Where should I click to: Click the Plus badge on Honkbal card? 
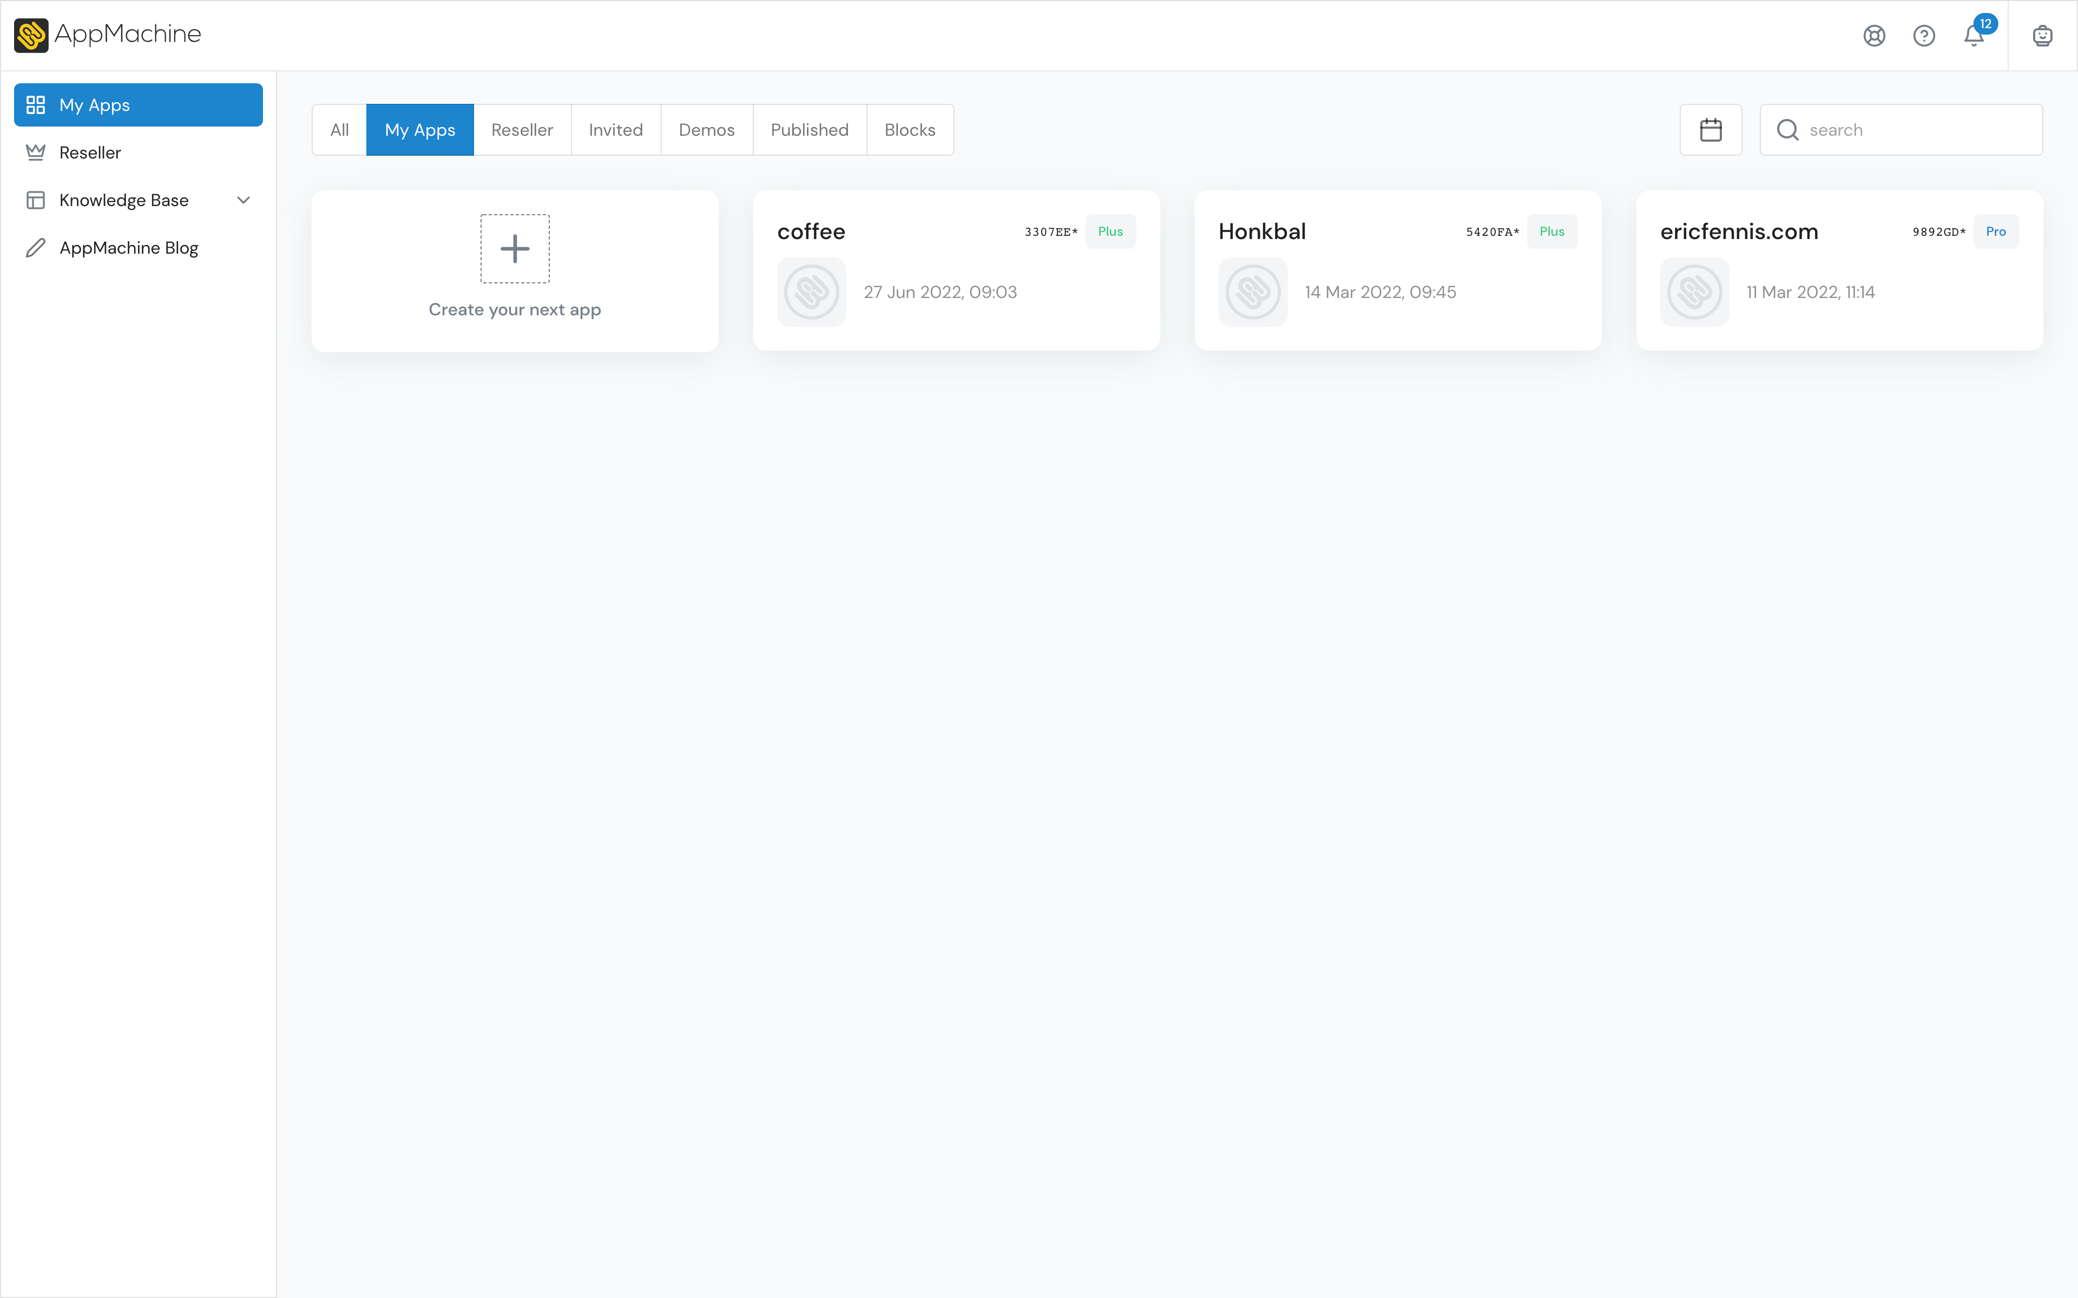(x=1551, y=231)
